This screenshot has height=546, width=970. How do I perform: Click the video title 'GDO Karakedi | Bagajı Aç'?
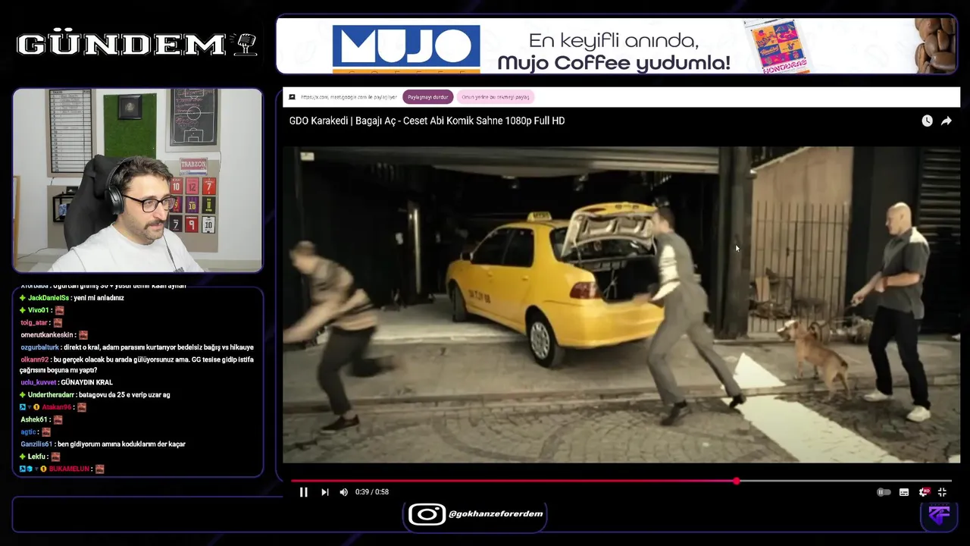[x=427, y=121]
